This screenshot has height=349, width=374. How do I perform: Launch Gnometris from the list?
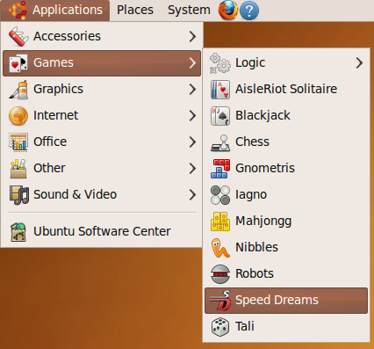tap(286, 168)
